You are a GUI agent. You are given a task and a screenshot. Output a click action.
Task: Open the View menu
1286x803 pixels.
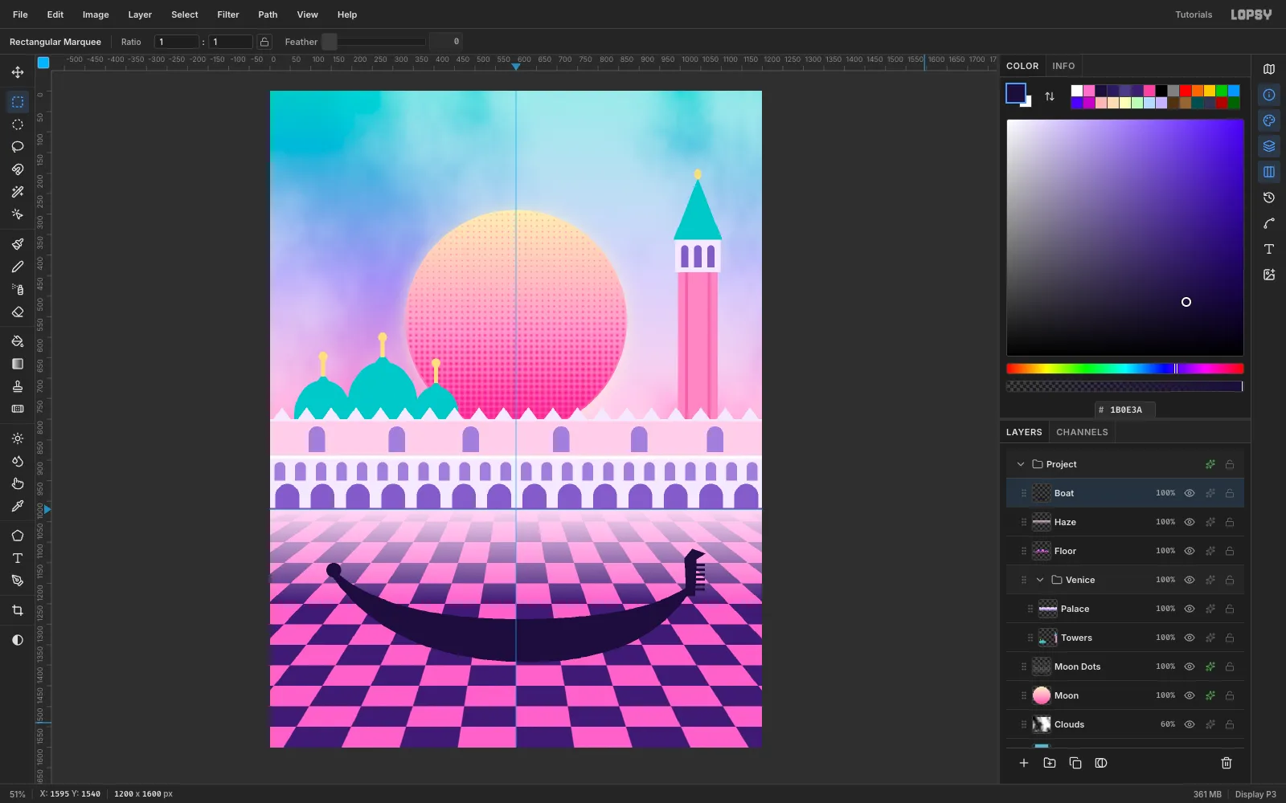(307, 14)
